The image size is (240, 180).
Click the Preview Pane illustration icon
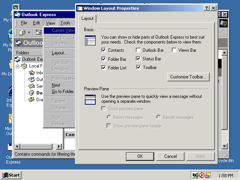pos(90,99)
